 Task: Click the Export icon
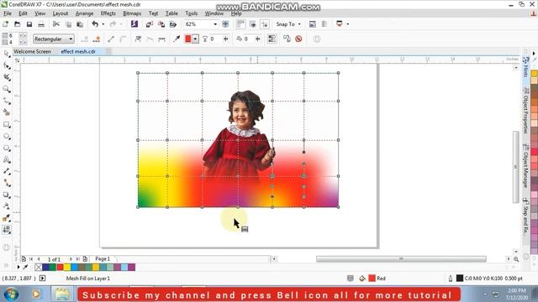click(161, 24)
